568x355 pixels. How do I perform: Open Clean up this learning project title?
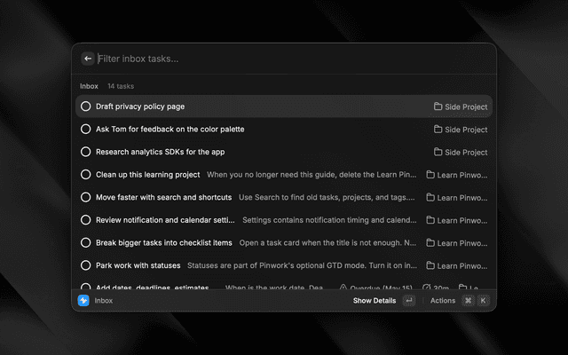(x=148, y=175)
